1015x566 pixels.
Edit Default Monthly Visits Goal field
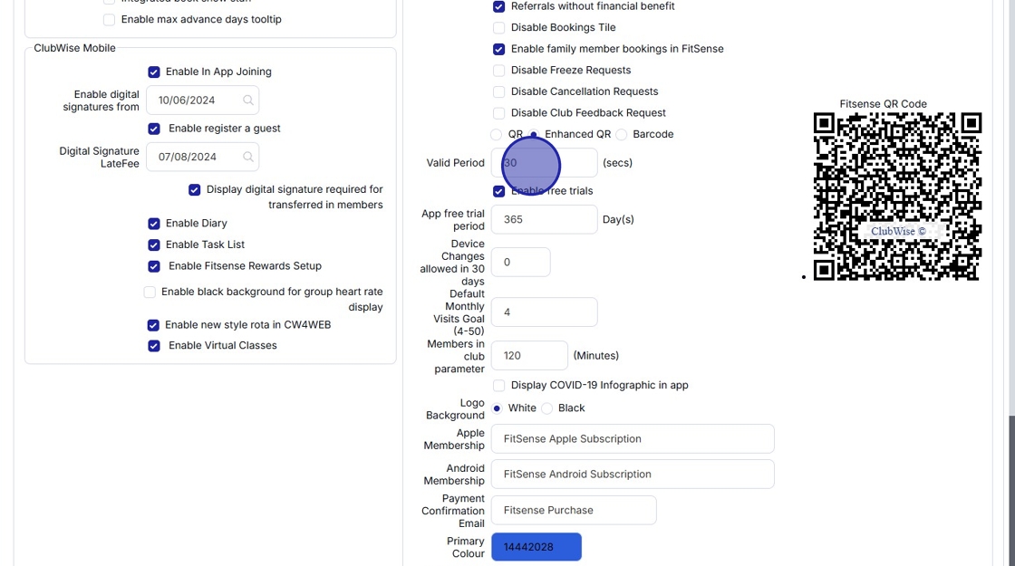pyautogui.click(x=545, y=312)
